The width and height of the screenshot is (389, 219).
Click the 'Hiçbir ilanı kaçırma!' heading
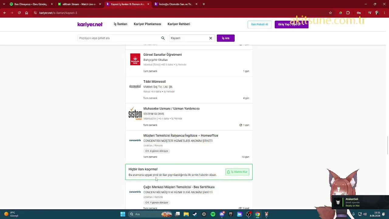(143, 169)
